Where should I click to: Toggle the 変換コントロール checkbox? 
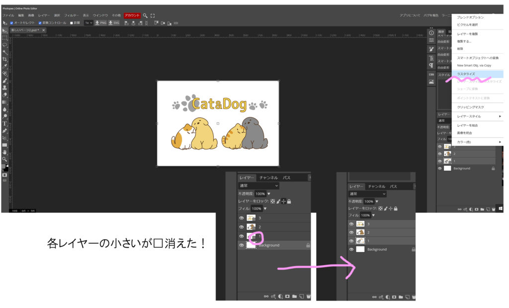pyautogui.click(x=40, y=23)
